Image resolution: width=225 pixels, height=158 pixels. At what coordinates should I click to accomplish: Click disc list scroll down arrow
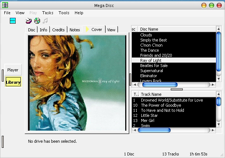pyautogui.click(x=218, y=79)
